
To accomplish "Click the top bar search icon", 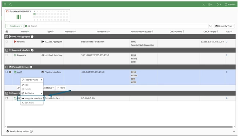I will pyautogui.click(x=11, y=4).
